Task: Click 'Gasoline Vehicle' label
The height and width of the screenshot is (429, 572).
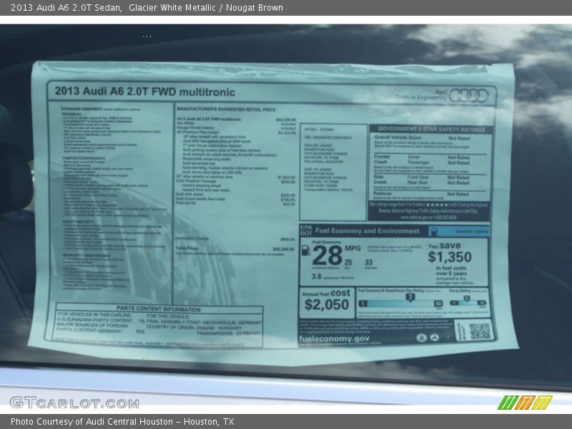Action: (471, 232)
